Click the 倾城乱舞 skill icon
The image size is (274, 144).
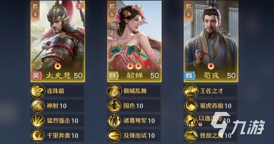coord(114,91)
